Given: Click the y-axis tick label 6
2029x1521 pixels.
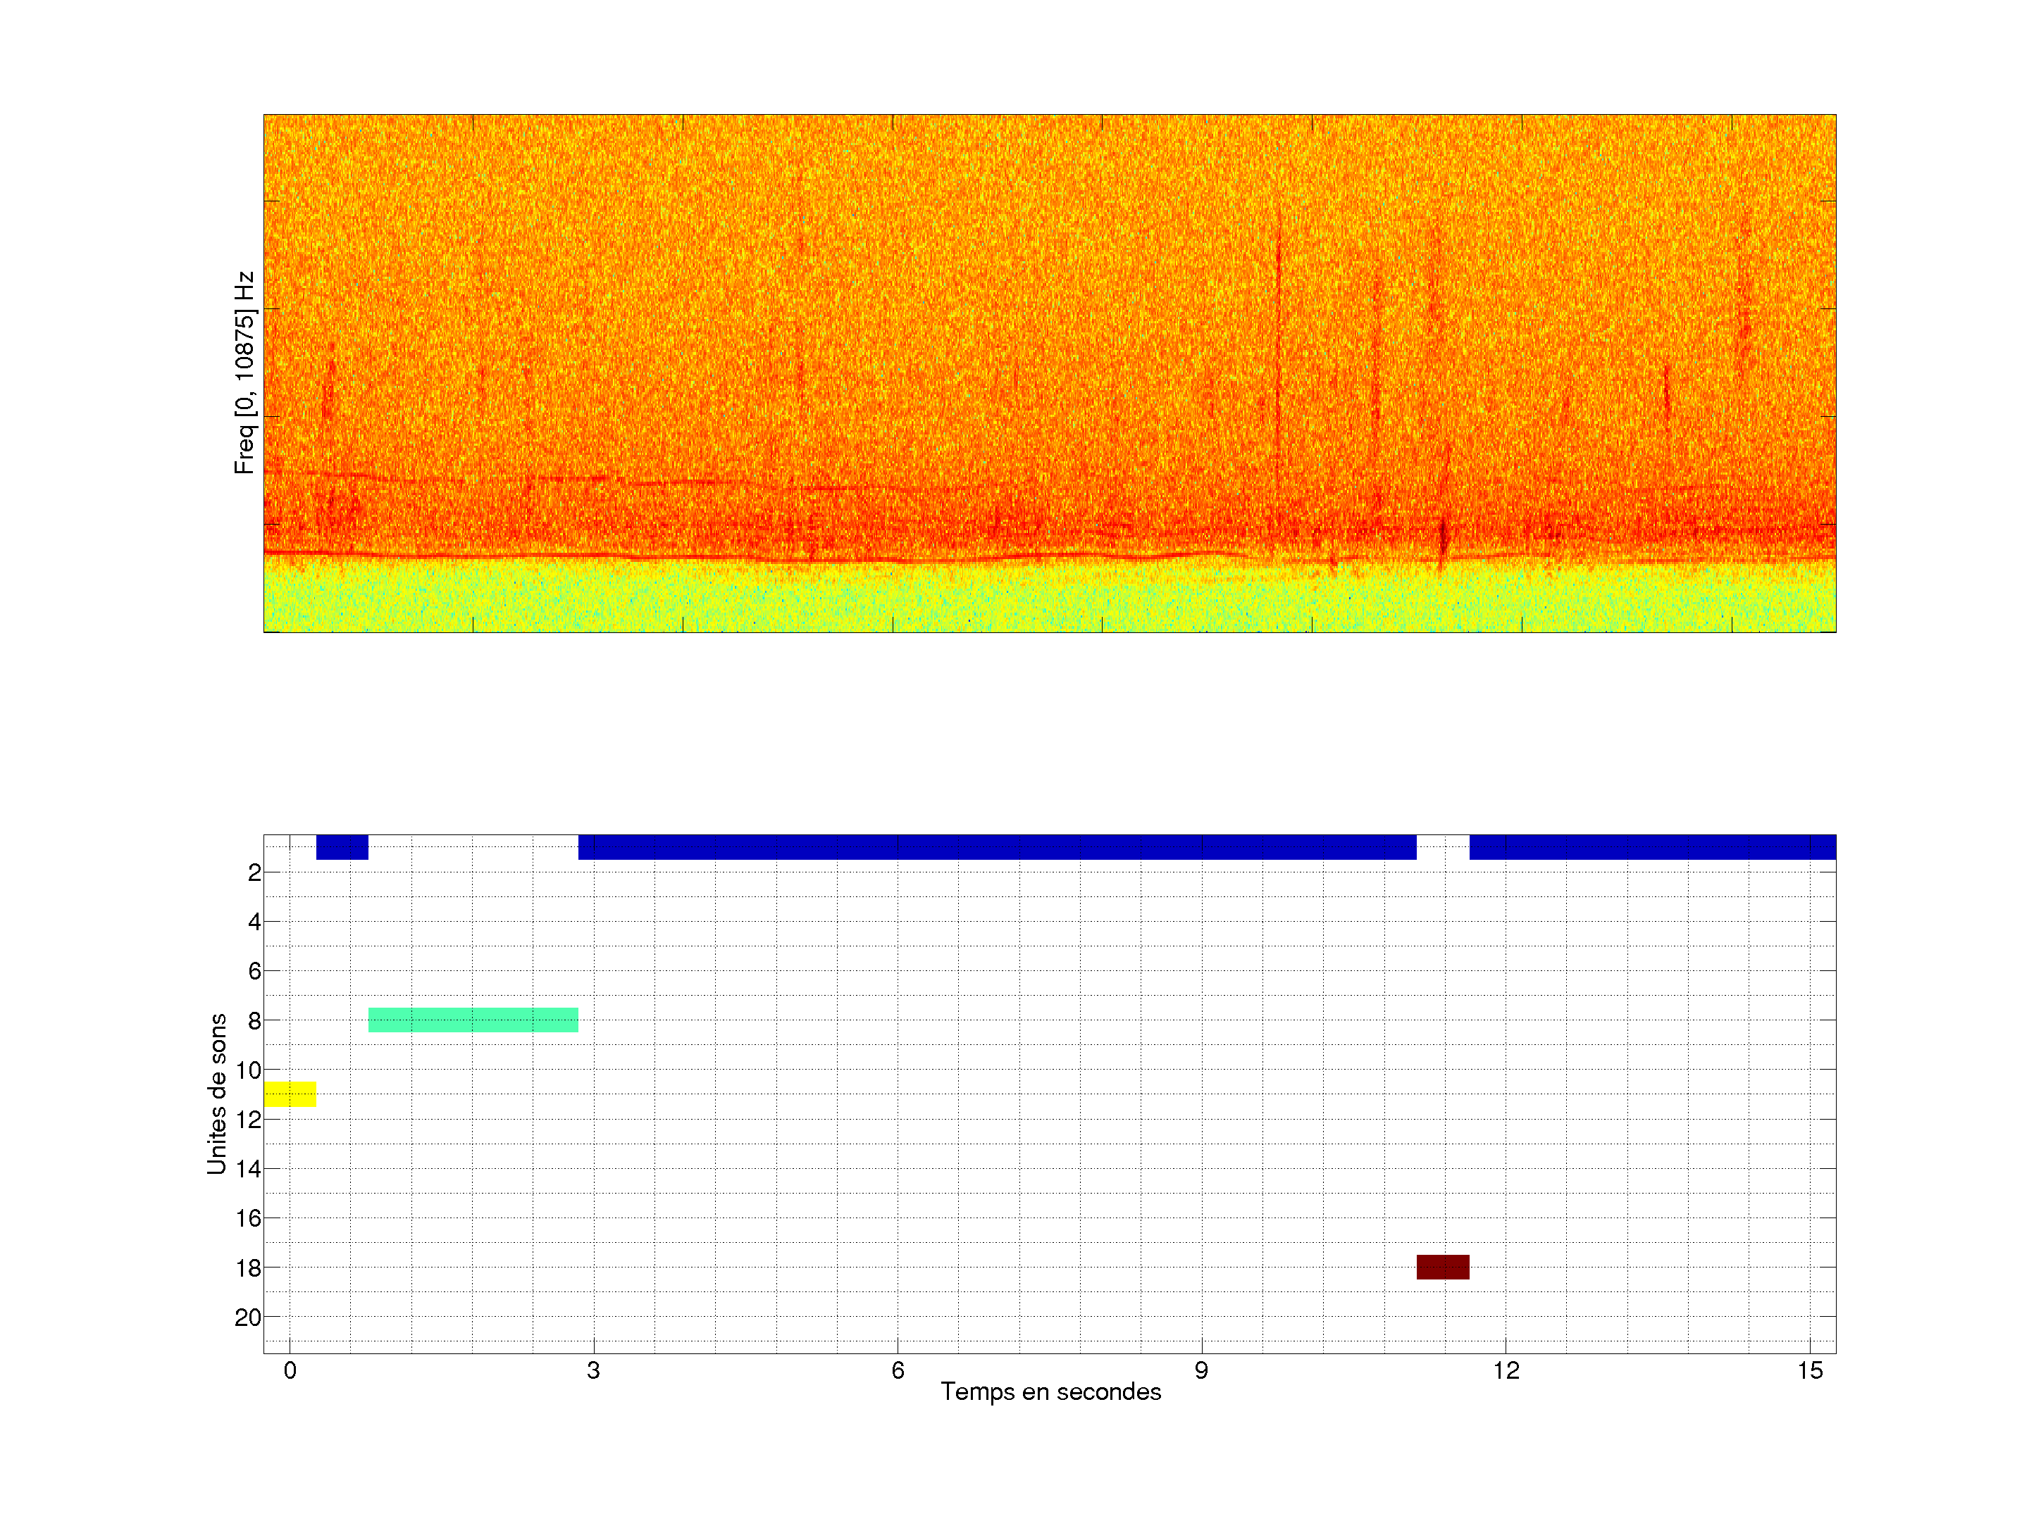Looking at the screenshot, I should tap(254, 971).
